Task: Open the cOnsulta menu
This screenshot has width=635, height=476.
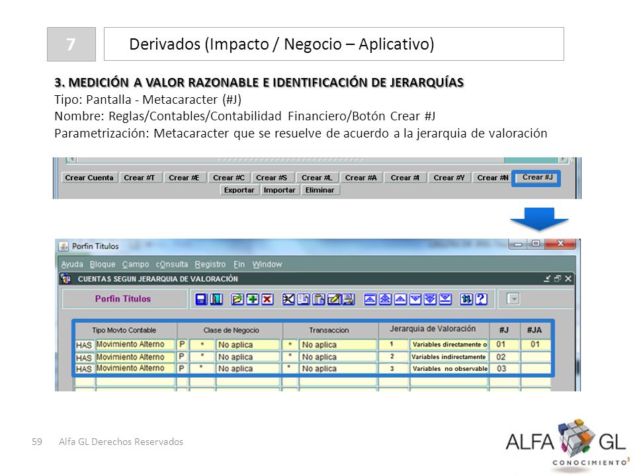Action: point(172,264)
